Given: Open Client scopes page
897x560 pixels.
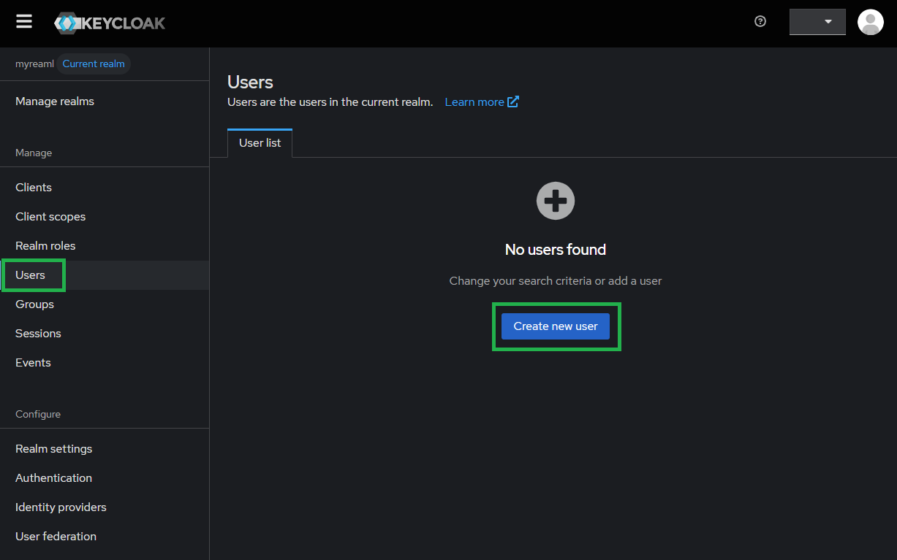Looking at the screenshot, I should (x=50, y=217).
